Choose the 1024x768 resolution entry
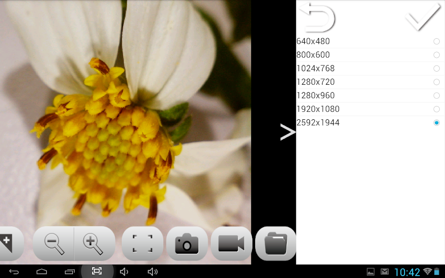 pos(370,68)
